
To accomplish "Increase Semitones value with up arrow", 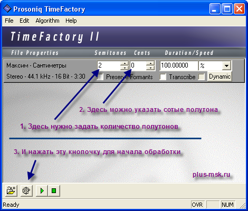I will tap(125, 63).
